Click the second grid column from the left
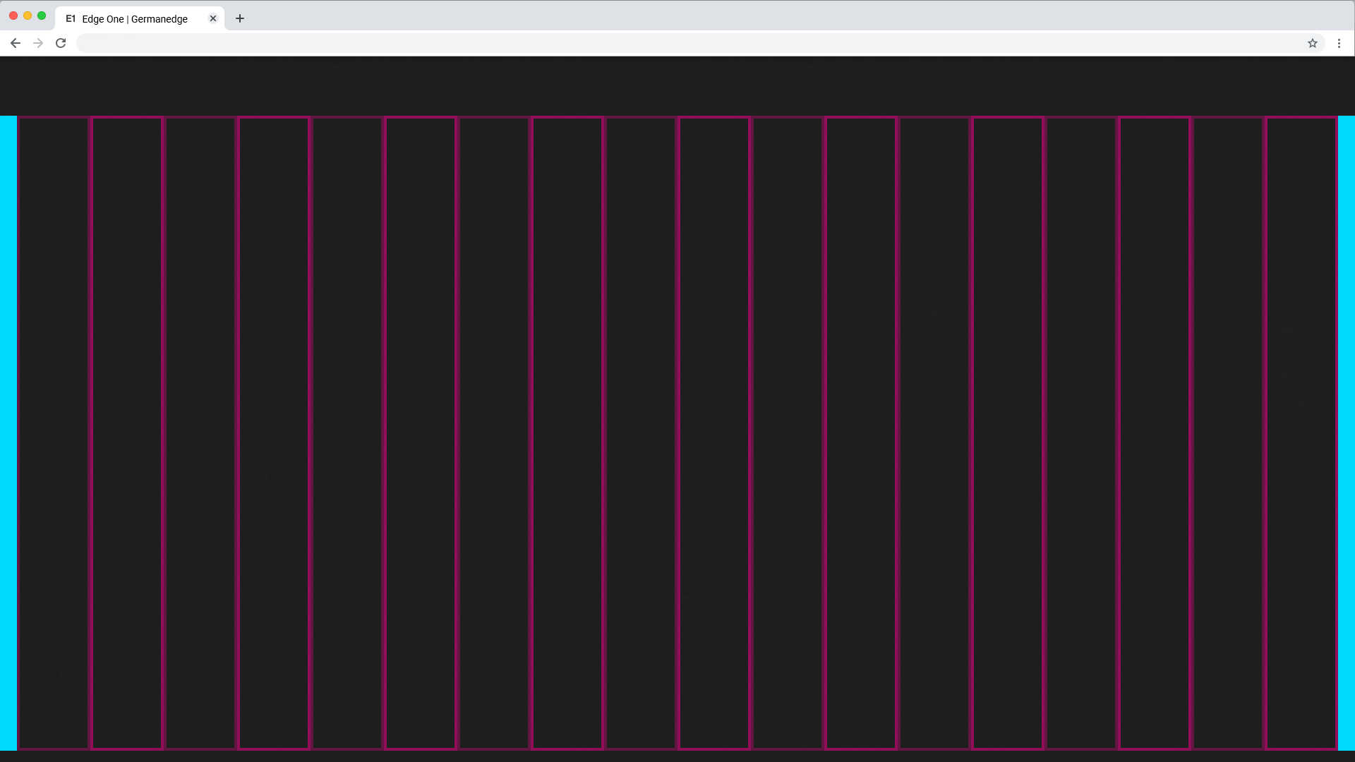Image resolution: width=1355 pixels, height=762 pixels. (127, 432)
